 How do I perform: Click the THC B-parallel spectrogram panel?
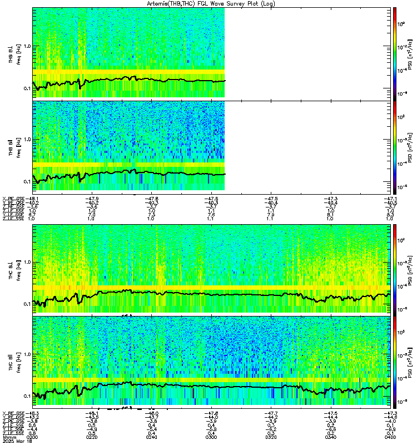[211, 363]
